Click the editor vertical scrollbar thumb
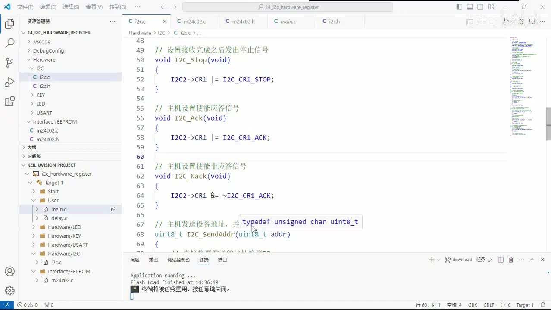This screenshot has width=551, height=310. (548, 124)
